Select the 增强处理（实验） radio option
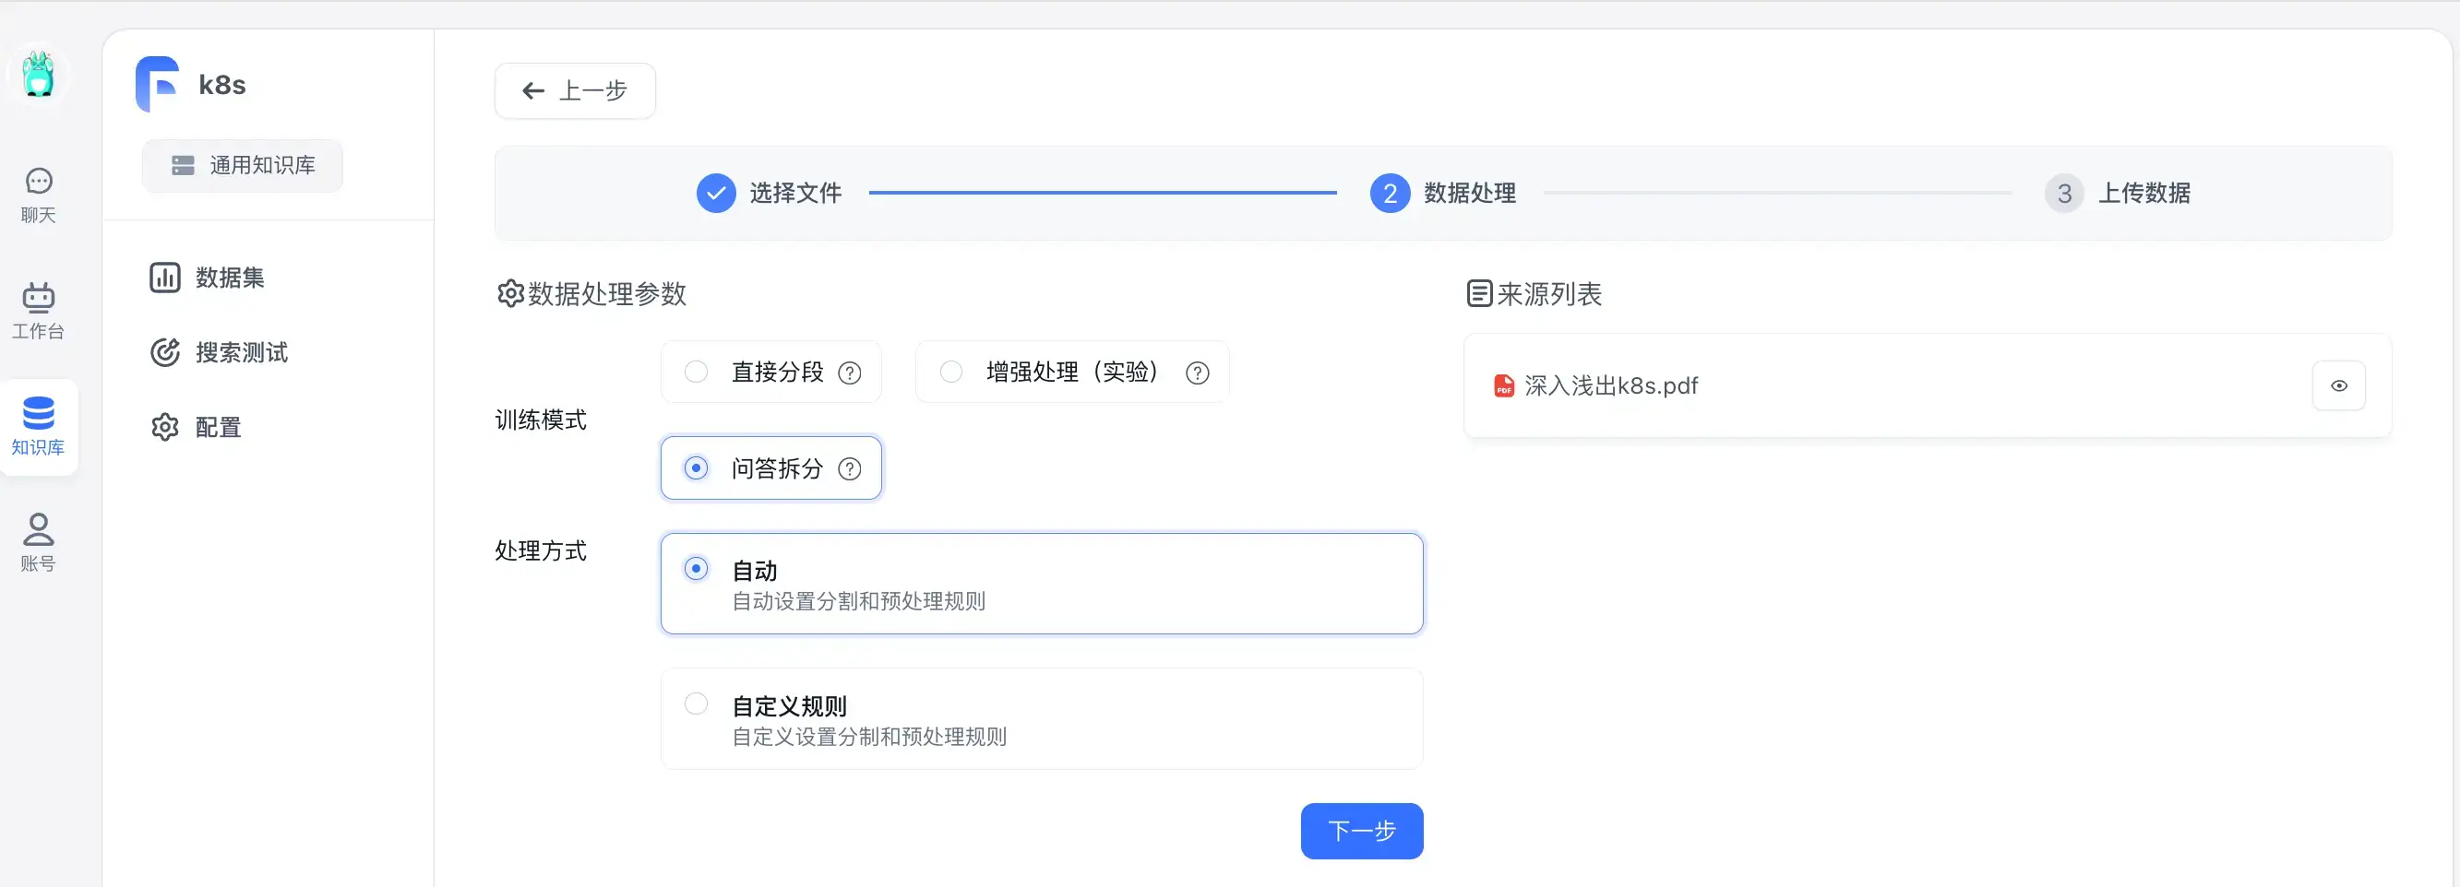Viewport: 2460px width, 887px height. (951, 371)
